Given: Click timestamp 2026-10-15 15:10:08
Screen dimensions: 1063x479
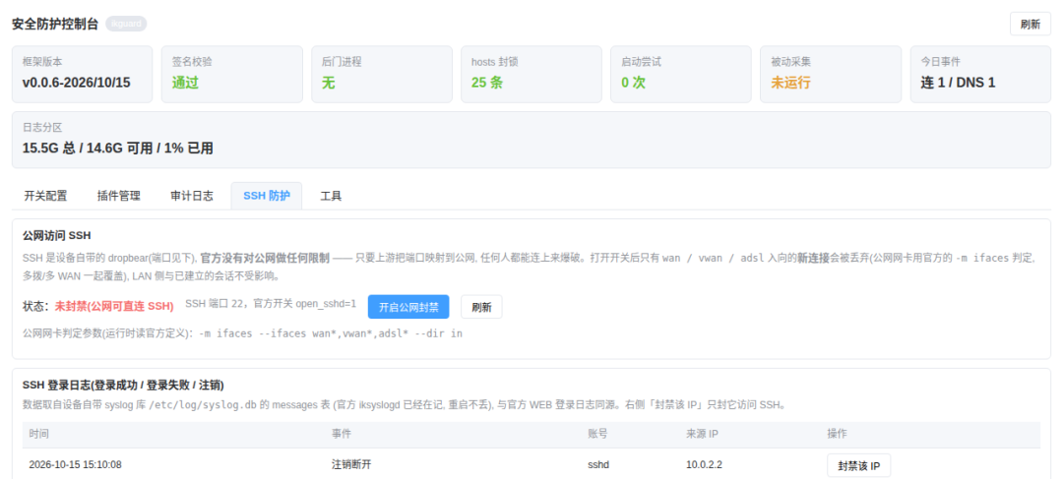Looking at the screenshot, I should 75,465.
